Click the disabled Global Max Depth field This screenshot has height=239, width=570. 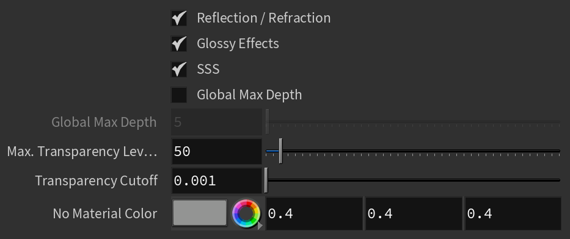[217, 122]
